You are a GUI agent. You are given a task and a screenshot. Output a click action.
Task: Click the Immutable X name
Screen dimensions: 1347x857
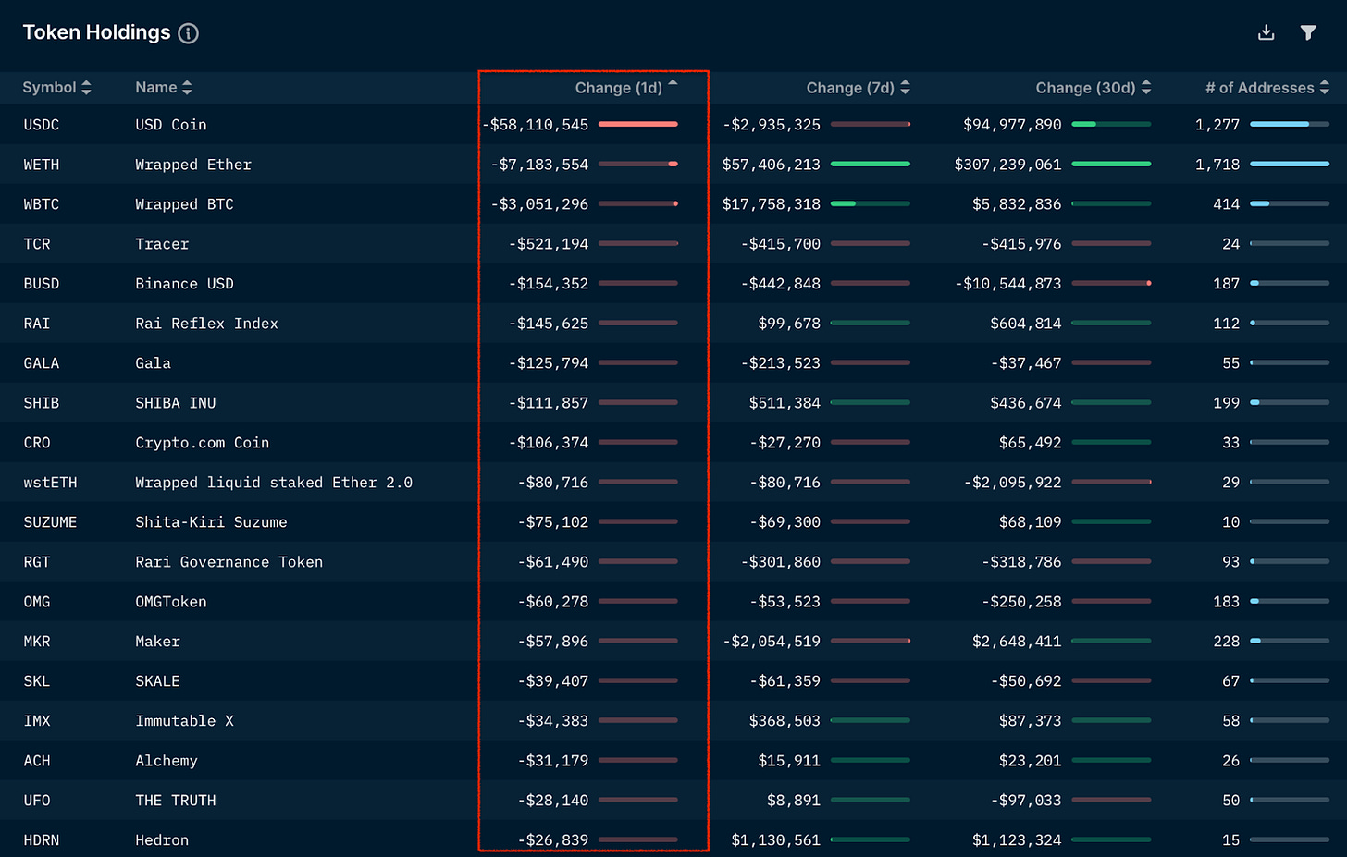pos(184,721)
